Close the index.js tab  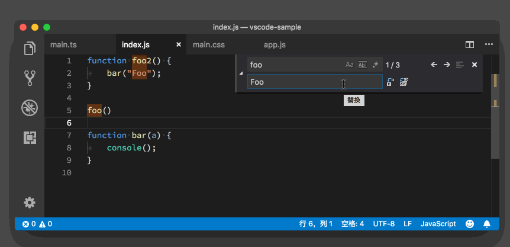click(179, 44)
